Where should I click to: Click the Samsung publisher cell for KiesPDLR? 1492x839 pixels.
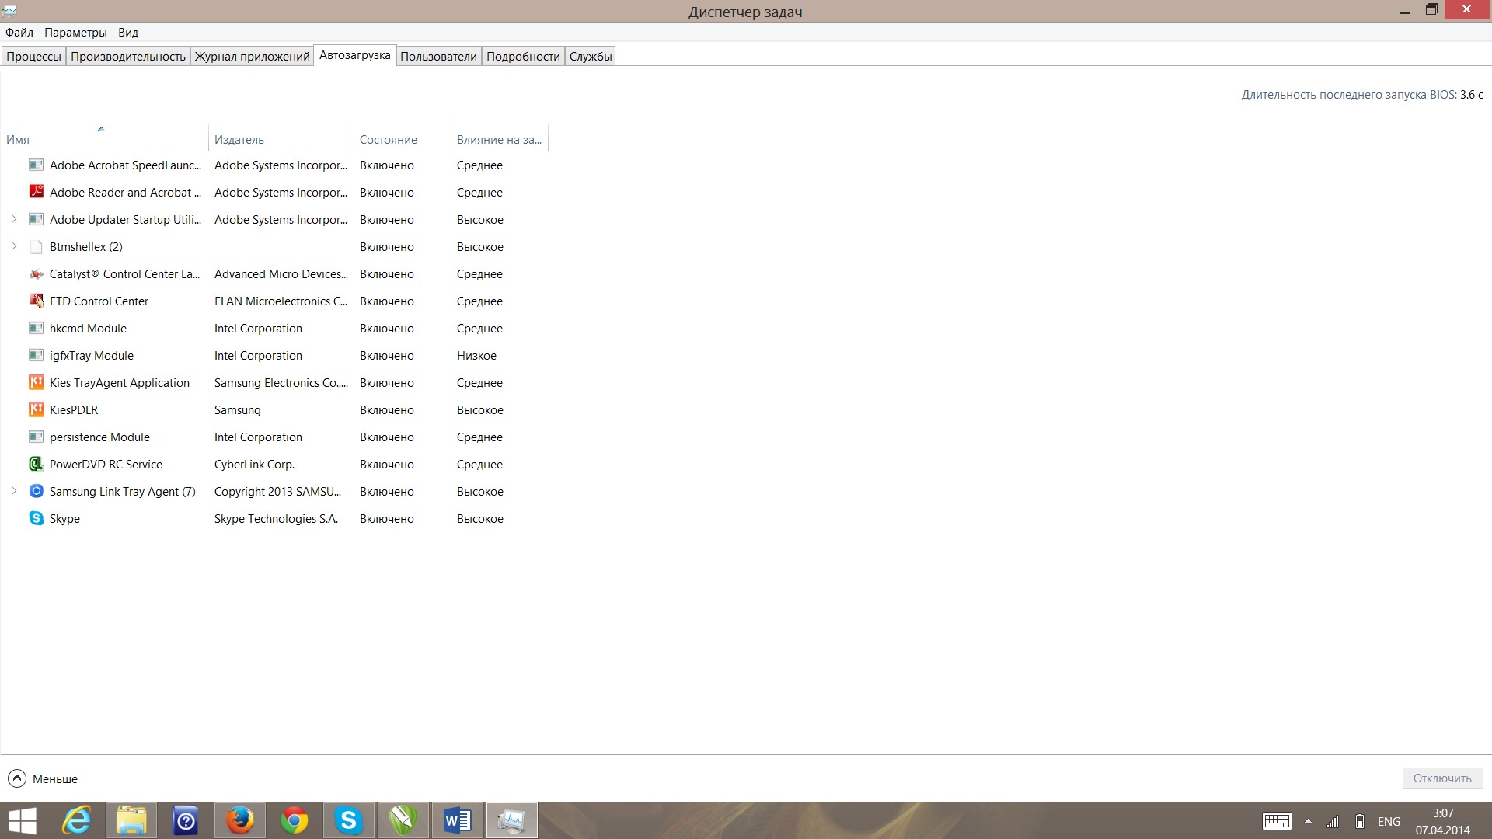pyautogui.click(x=238, y=409)
